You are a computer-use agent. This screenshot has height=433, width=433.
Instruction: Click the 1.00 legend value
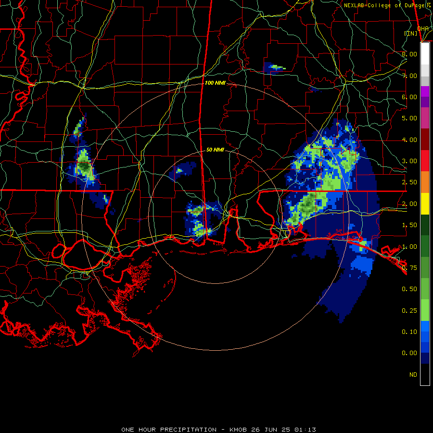(x=409, y=247)
